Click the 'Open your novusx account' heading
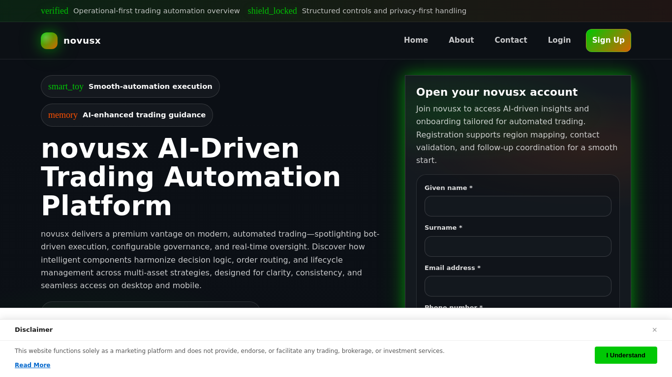This screenshot has width=672, height=377. click(497, 92)
